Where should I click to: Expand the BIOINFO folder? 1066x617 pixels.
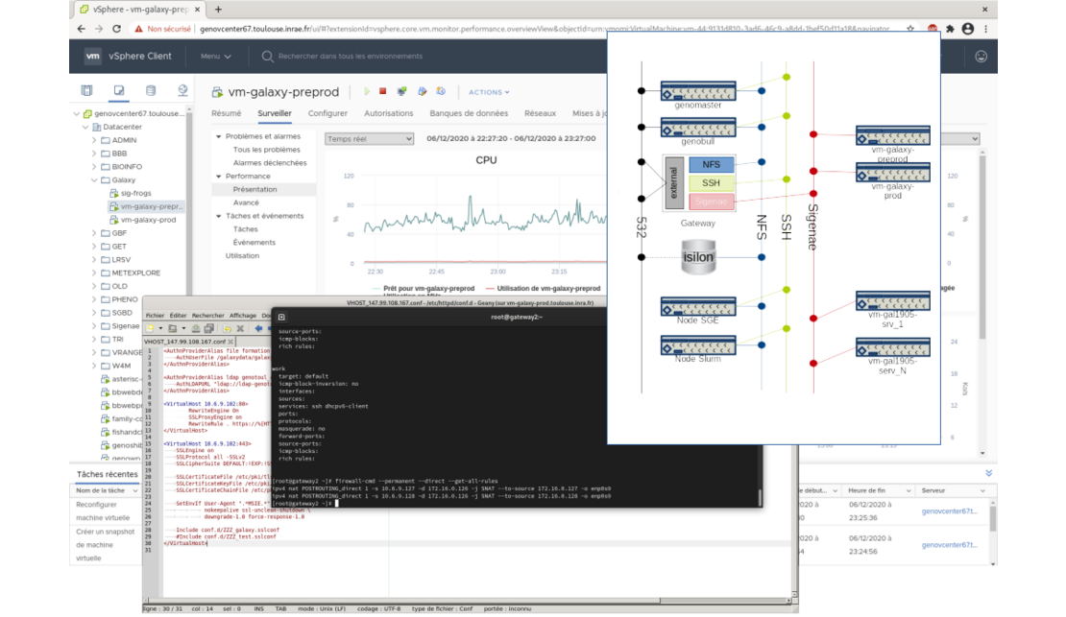[94, 166]
